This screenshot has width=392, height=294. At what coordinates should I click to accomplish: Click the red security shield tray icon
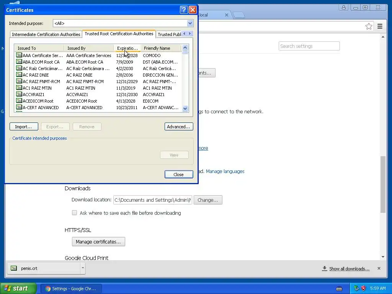pyautogui.click(x=363, y=288)
